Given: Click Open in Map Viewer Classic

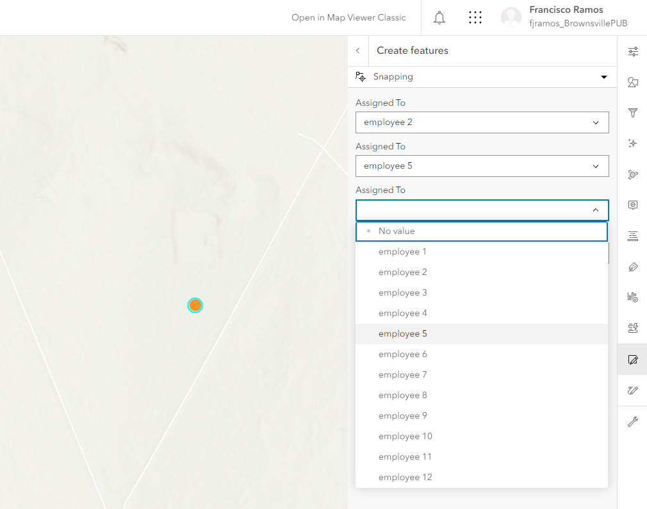Looking at the screenshot, I should point(348,17).
